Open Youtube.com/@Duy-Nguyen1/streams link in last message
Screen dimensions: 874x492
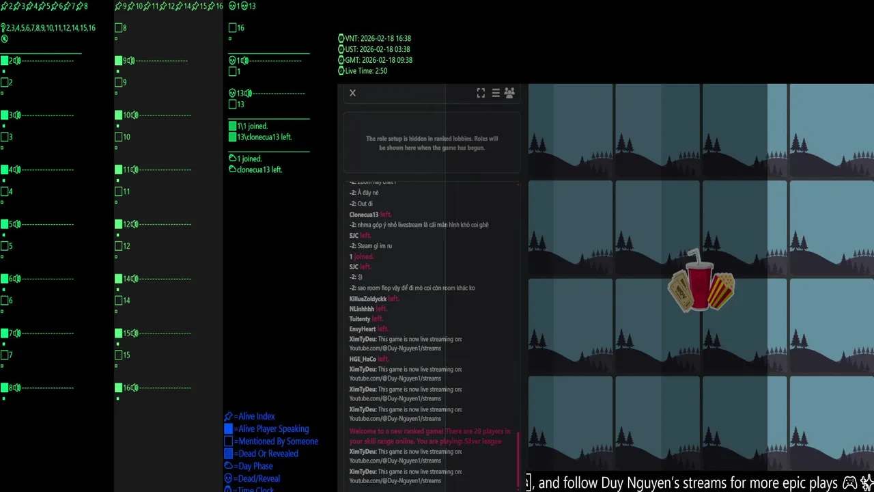[x=395, y=481]
